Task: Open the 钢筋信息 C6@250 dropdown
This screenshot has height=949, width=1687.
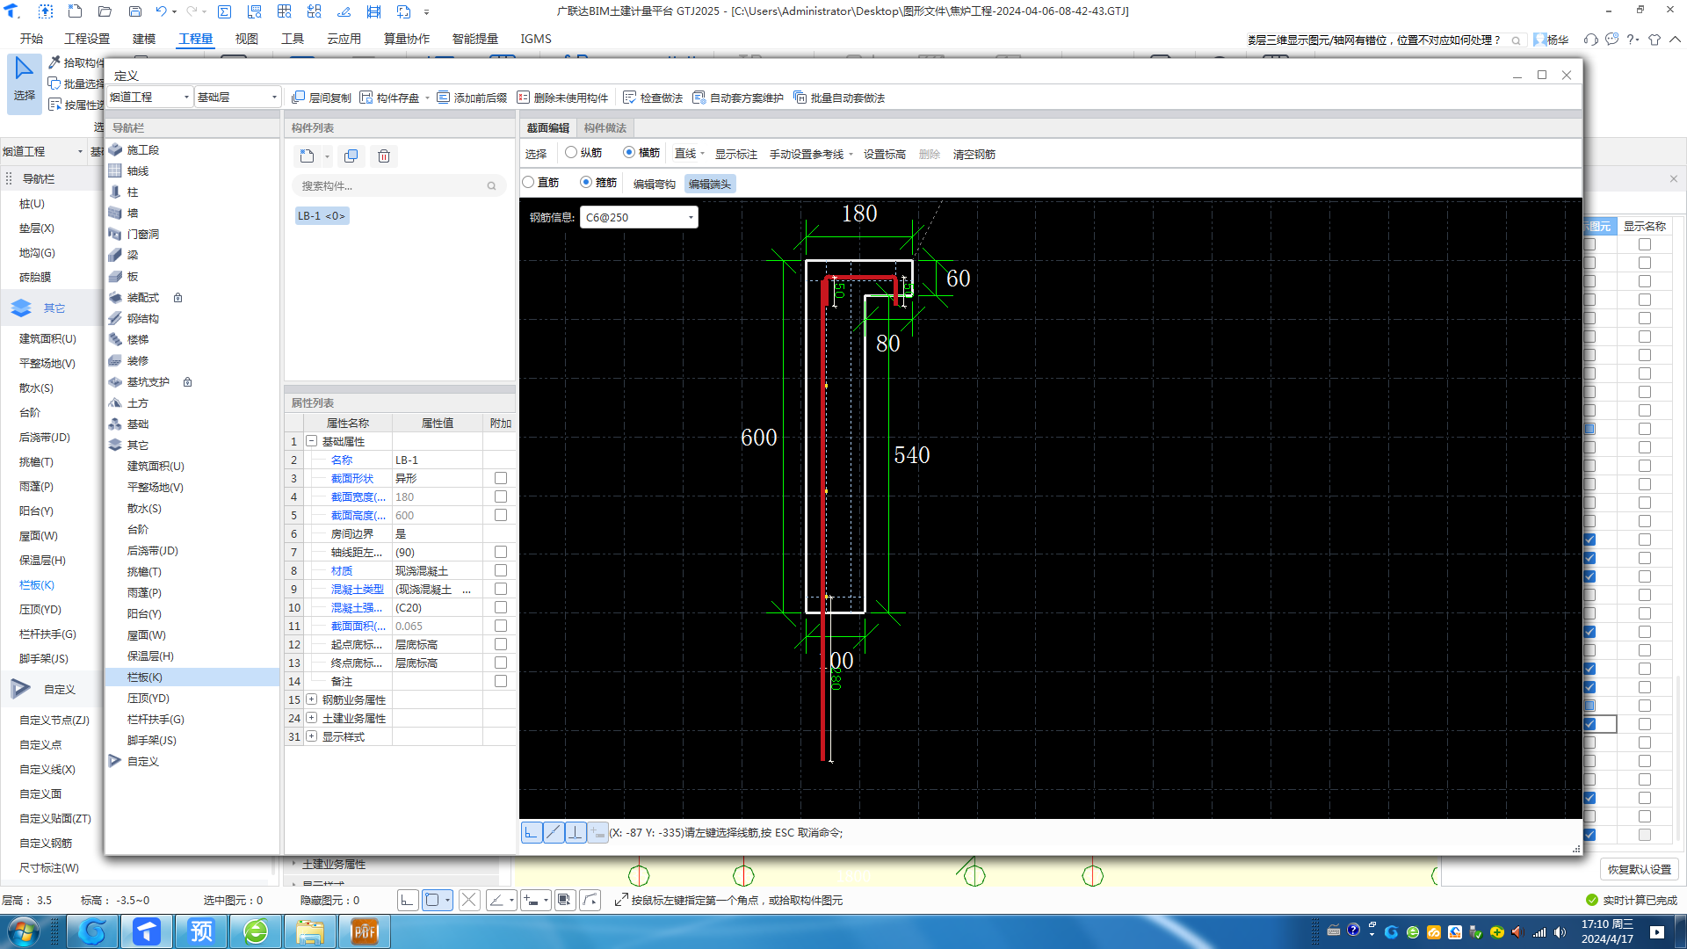Action: 639,217
